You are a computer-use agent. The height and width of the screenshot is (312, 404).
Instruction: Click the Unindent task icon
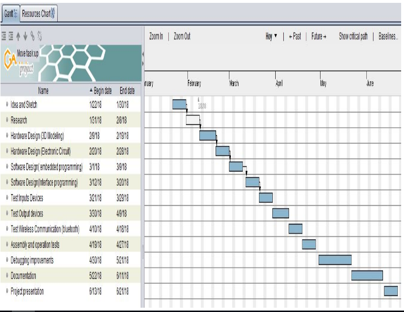pos(4,36)
